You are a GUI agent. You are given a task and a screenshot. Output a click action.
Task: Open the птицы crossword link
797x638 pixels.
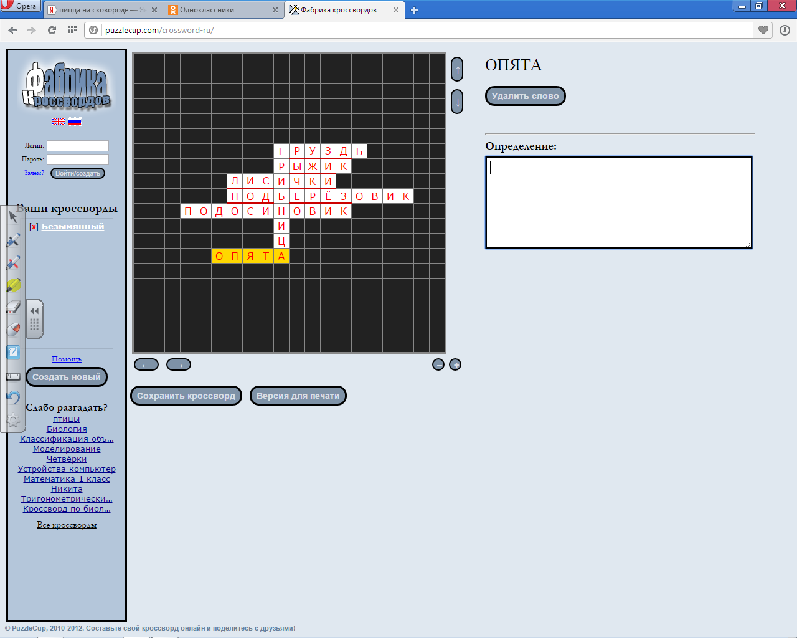tap(67, 419)
